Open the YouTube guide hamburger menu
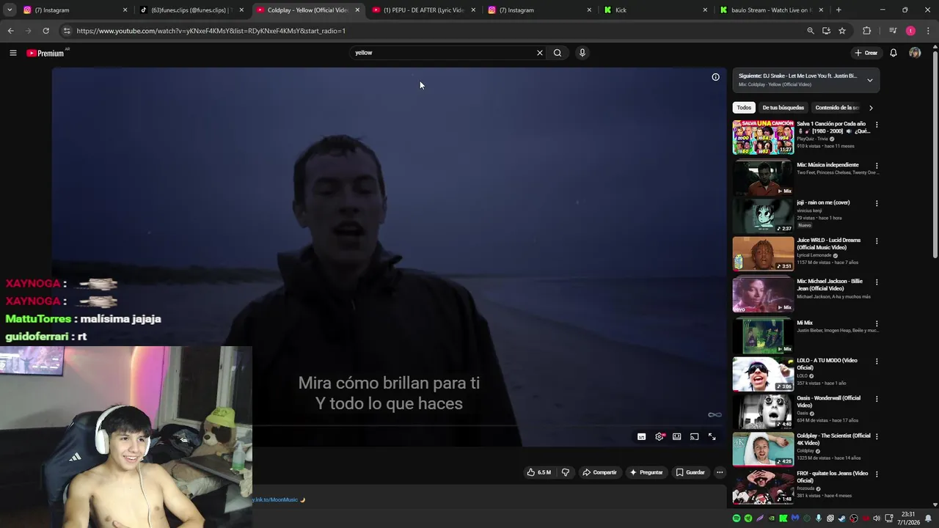The height and width of the screenshot is (528, 939). pyautogui.click(x=12, y=53)
